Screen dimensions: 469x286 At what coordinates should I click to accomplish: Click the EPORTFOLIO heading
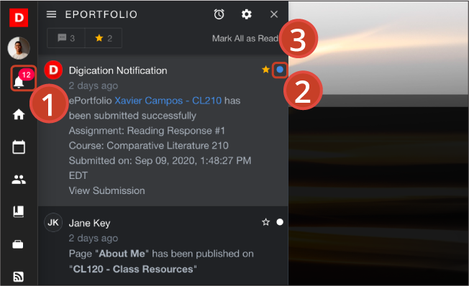pos(101,14)
